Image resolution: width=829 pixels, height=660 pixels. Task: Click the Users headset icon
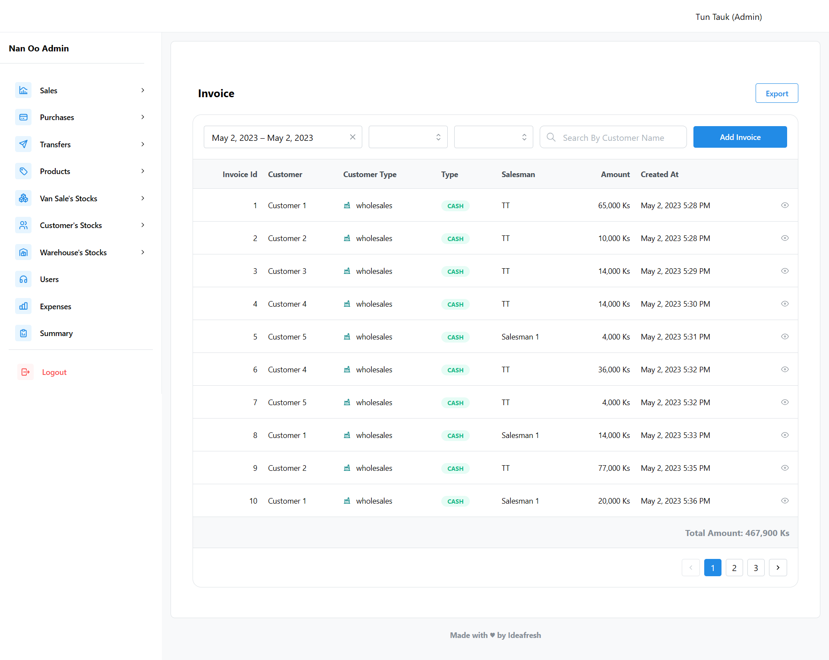23,279
